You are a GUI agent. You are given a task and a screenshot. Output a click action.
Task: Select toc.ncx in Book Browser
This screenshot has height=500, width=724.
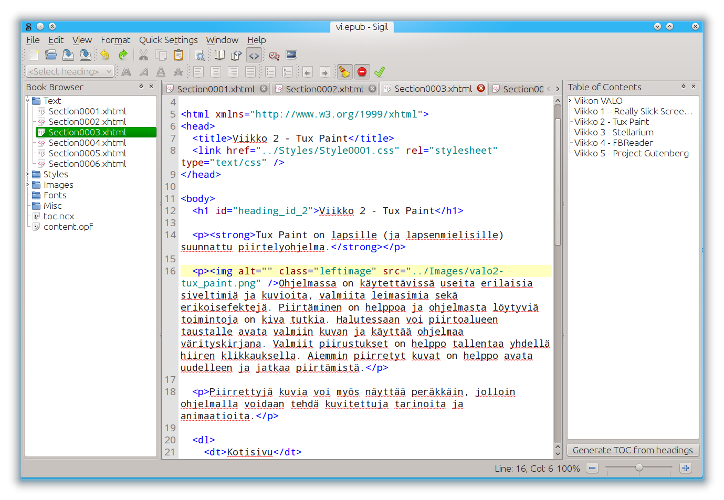(58, 216)
